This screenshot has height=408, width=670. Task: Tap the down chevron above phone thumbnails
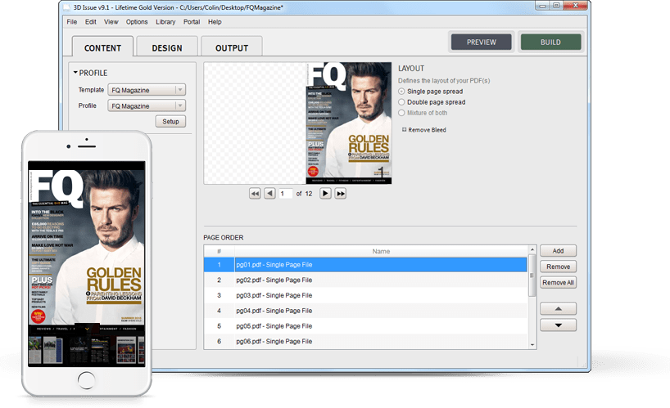click(x=87, y=329)
